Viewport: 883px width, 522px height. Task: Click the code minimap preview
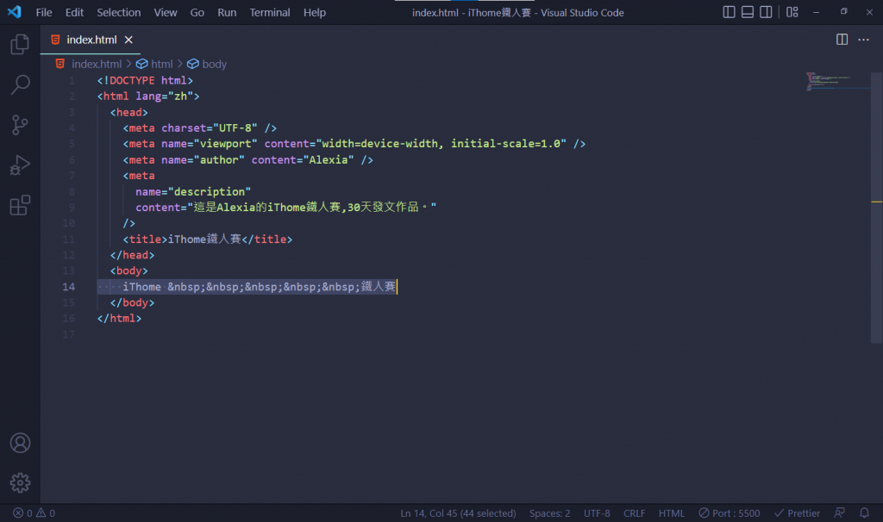pos(837,82)
